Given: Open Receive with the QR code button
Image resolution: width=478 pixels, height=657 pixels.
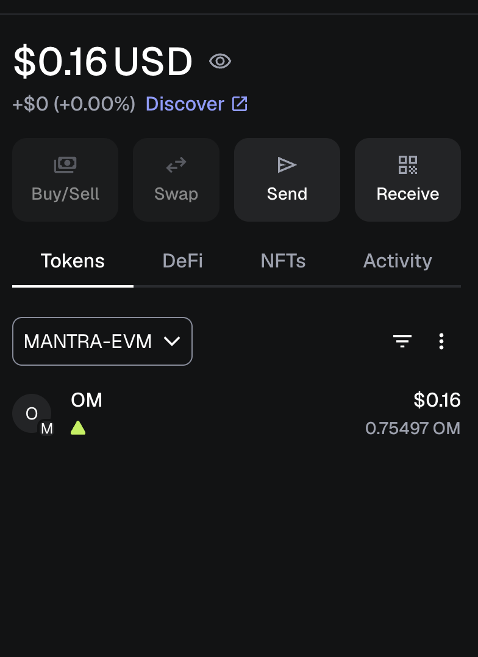Looking at the screenshot, I should [408, 180].
